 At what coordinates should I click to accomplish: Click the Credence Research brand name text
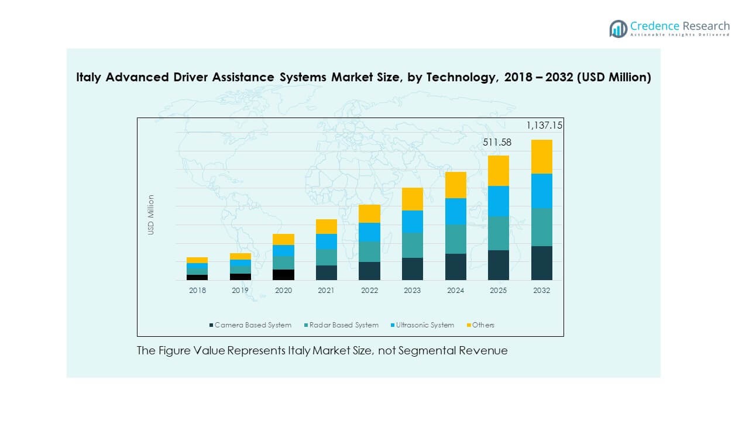click(680, 26)
